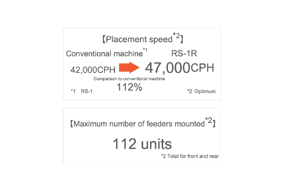Click the *2 superscript after Placement speed
Viewport: 284px width, 190px height.
(176, 36)
